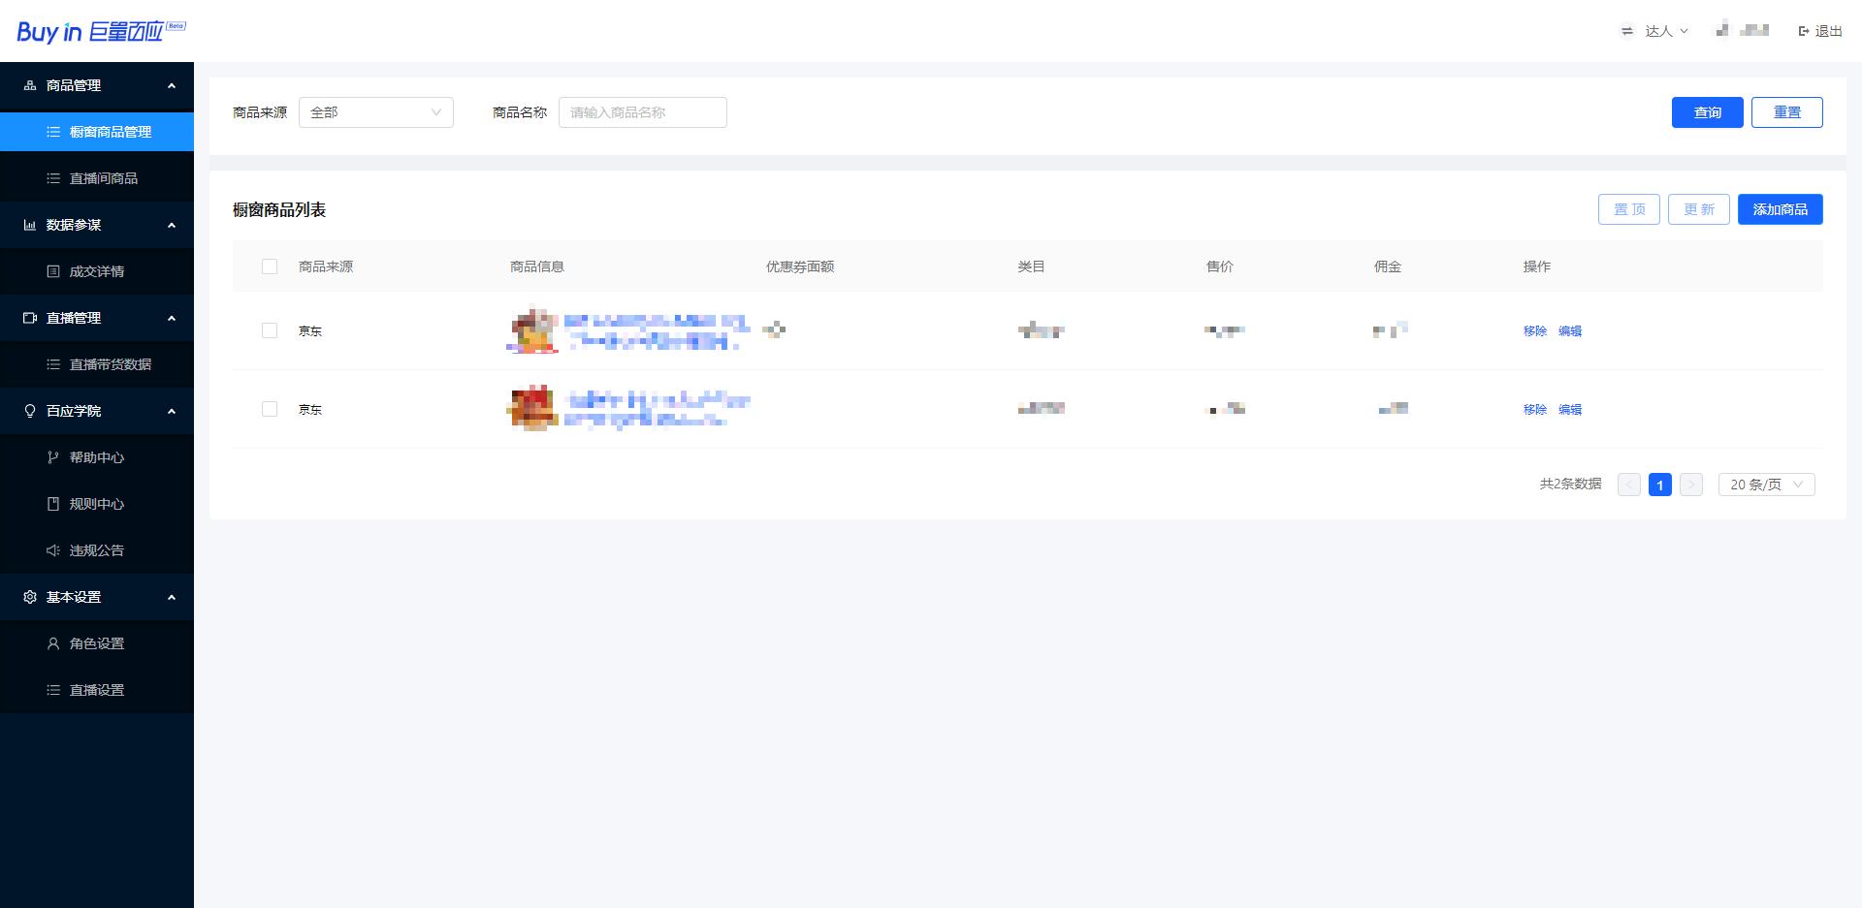Image resolution: width=1862 pixels, height=908 pixels.
Task: Click 移除 for the first product
Action: tap(1534, 330)
